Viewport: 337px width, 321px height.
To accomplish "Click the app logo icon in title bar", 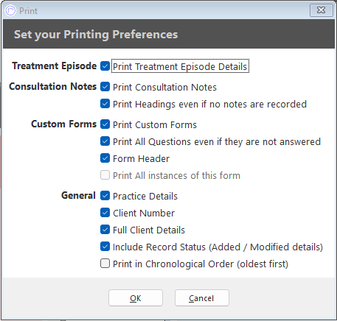I will (10, 10).
